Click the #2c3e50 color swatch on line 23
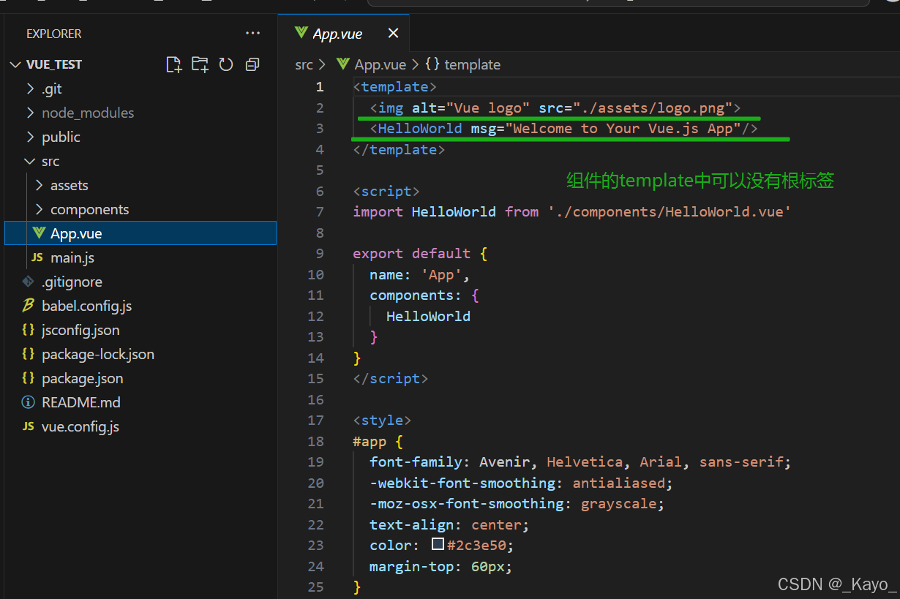Screen dimensions: 900x599 tap(438, 544)
